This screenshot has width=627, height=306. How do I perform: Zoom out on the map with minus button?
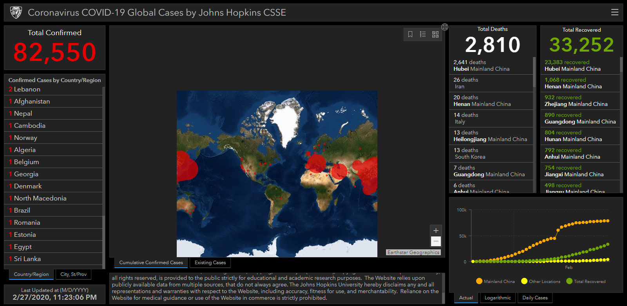tap(436, 242)
